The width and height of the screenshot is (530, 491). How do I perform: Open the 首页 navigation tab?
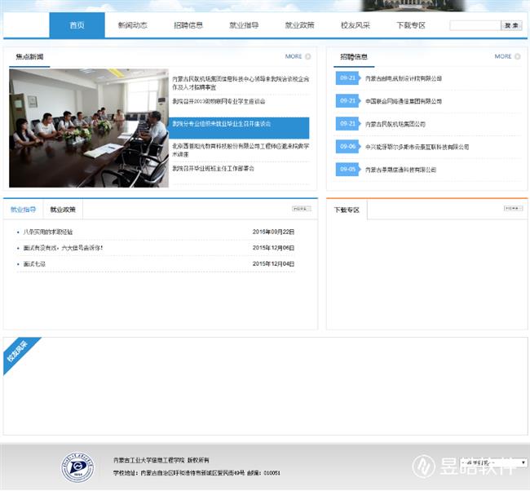click(x=77, y=25)
